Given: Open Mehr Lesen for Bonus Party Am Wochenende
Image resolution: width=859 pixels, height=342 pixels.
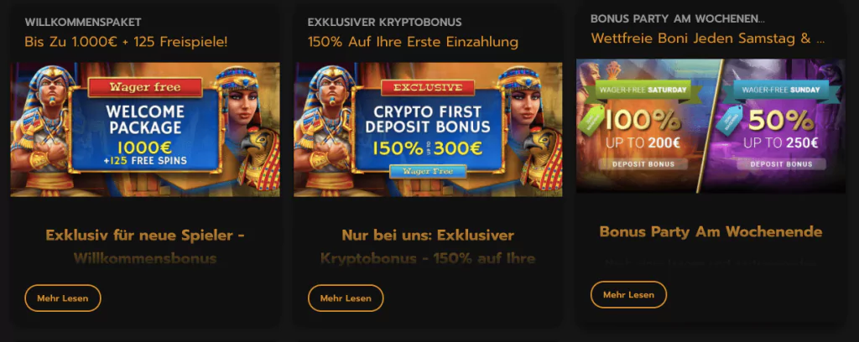Looking at the screenshot, I should click(x=628, y=295).
